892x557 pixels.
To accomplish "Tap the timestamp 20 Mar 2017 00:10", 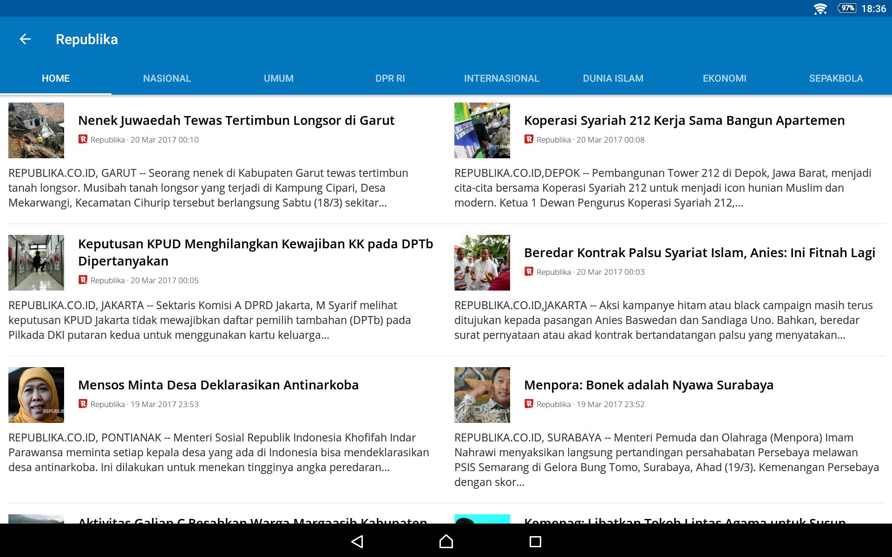I will click(x=164, y=140).
